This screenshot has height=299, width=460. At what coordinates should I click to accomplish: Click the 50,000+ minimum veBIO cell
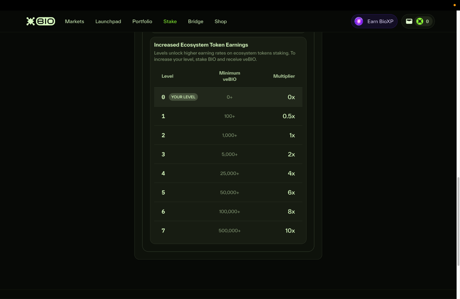tap(229, 192)
